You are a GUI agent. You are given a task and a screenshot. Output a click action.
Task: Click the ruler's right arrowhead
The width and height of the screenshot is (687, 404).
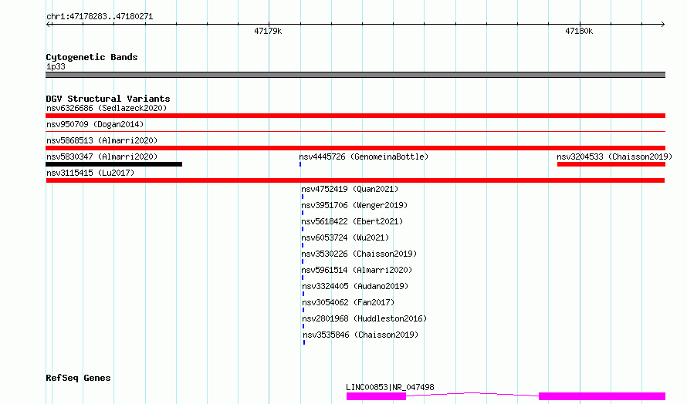662,24
